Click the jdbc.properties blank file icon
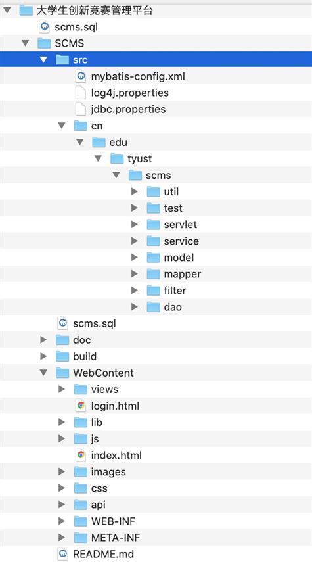Screen dimensions: 312x562 [x=81, y=109]
